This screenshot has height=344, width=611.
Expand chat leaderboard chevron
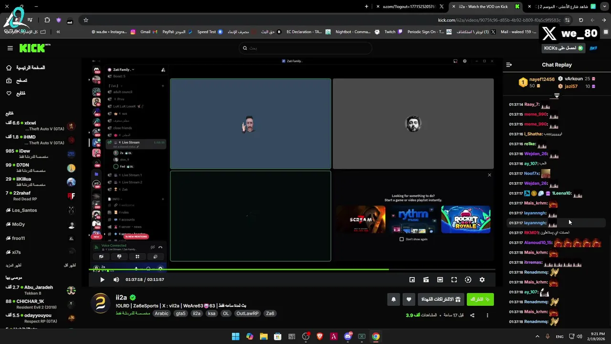pyautogui.click(x=557, y=96)
